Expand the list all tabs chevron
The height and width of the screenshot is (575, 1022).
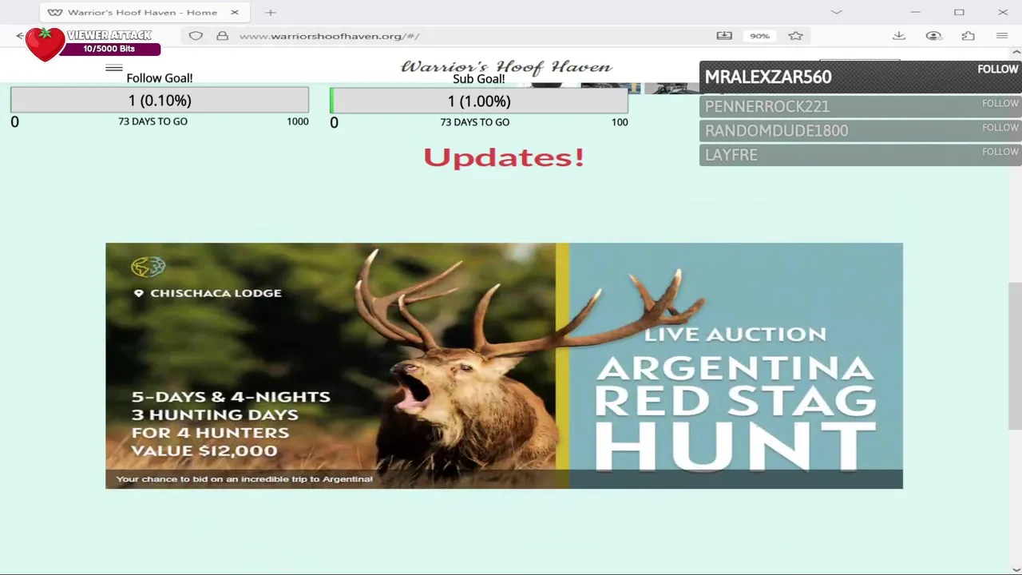click(836, 12)
